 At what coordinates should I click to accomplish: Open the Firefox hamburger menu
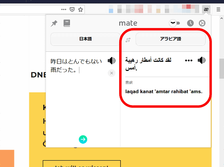pyautogui.click(x=218, y=10)
